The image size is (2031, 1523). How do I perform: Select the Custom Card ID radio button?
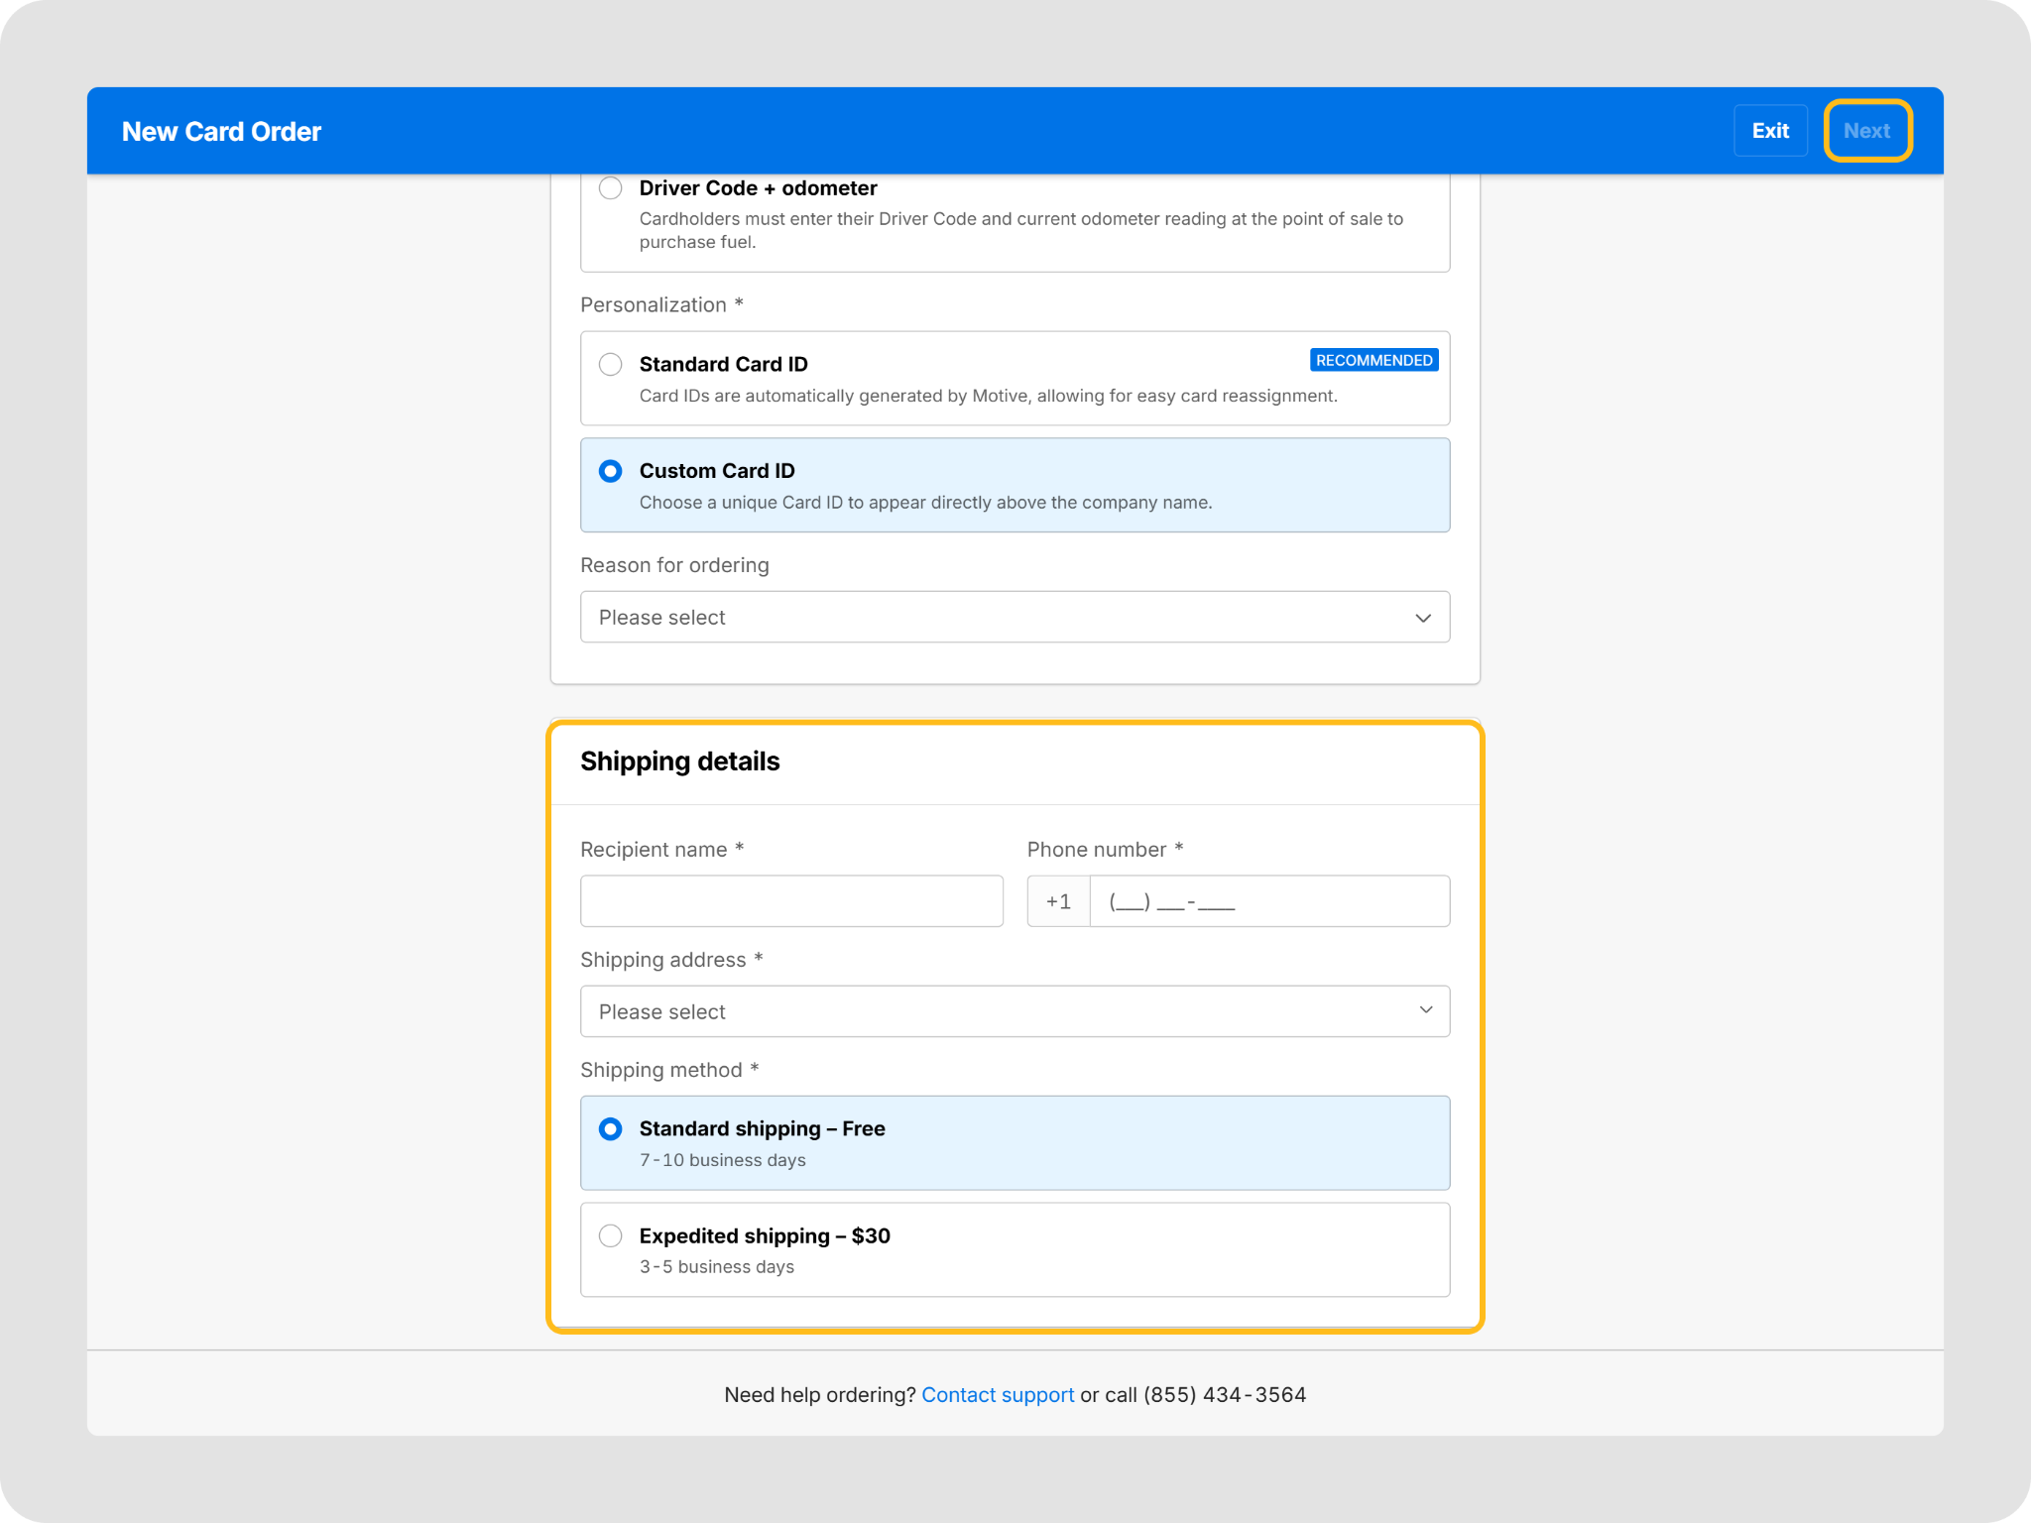pos(611,471)
